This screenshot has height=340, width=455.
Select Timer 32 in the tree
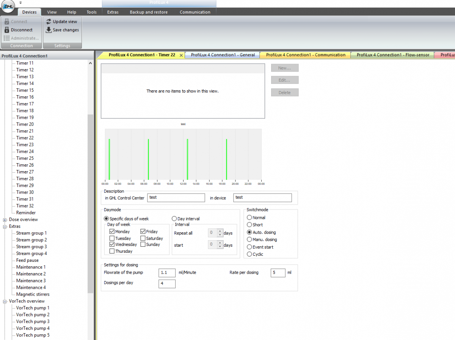25,206
